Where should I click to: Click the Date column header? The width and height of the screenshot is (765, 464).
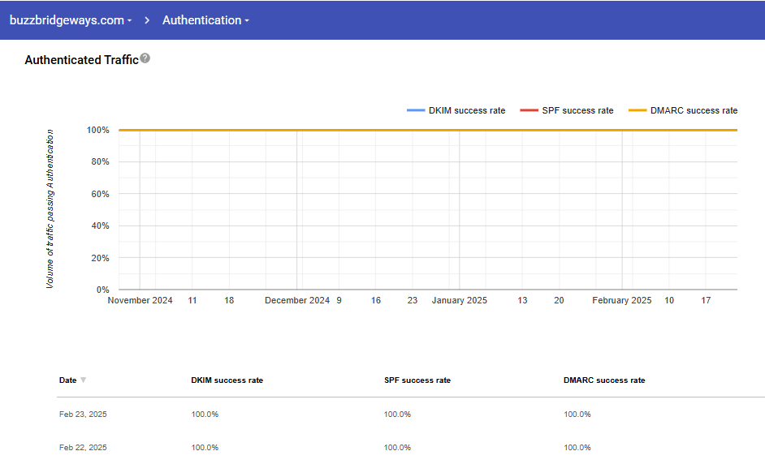click(67, 380)
